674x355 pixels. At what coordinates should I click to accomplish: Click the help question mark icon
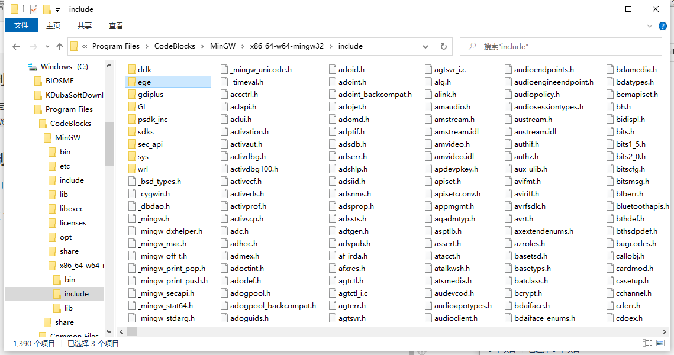[x=663, y=26]
